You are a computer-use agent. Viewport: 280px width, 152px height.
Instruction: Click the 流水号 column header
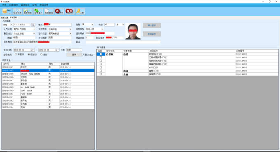[11, 64]
